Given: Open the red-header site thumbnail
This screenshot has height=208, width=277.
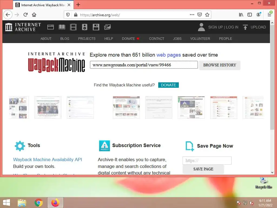Looking at the screenshot, I should 224,108.
